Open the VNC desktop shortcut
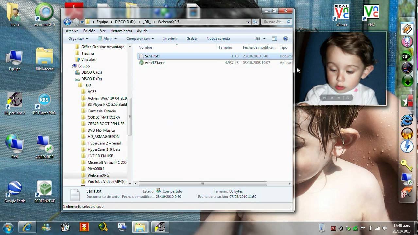The height and width of the screenshot is (235, 418). pos(371,15)
